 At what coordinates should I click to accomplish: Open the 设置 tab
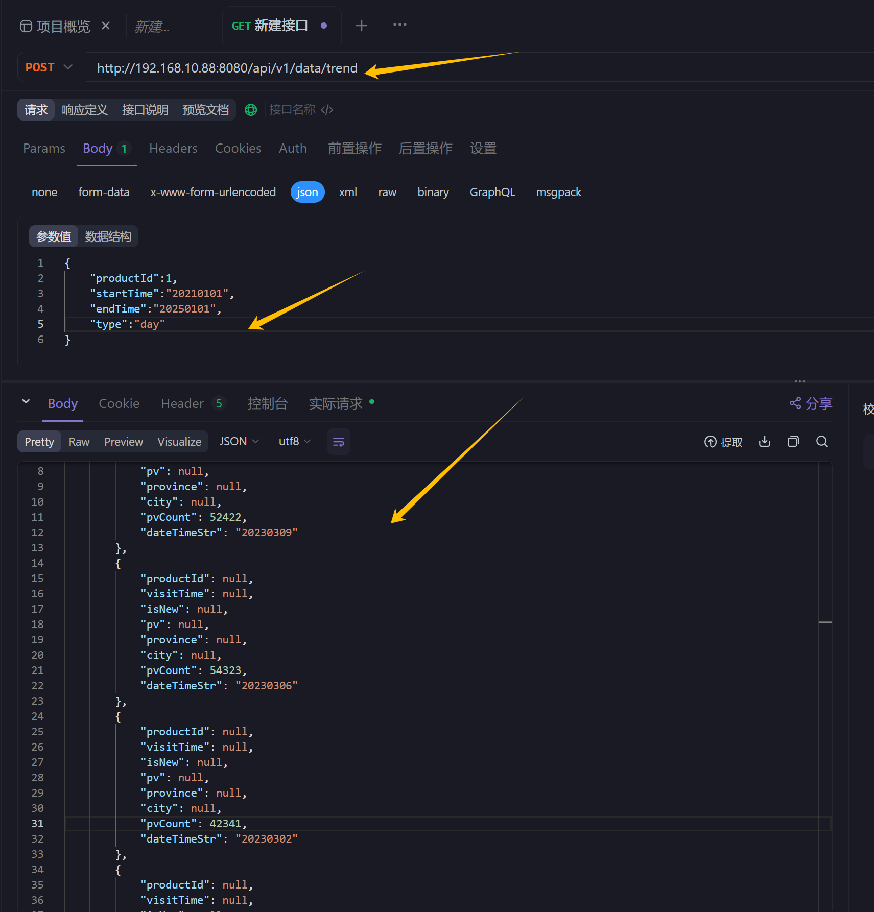click(483, 148)
